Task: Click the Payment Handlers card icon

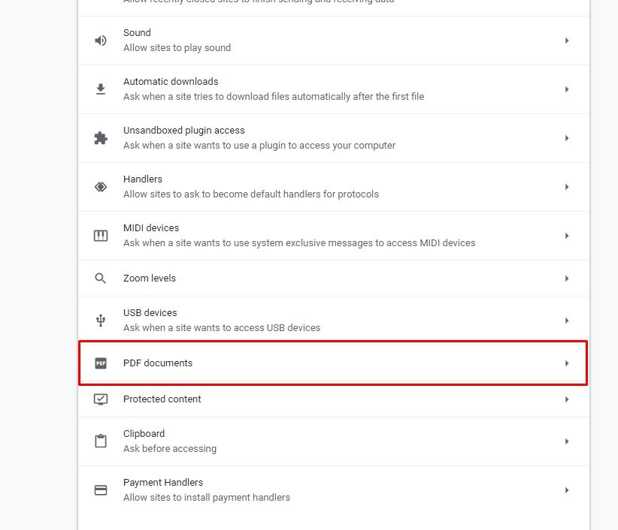Action: (x=101, y=490)
